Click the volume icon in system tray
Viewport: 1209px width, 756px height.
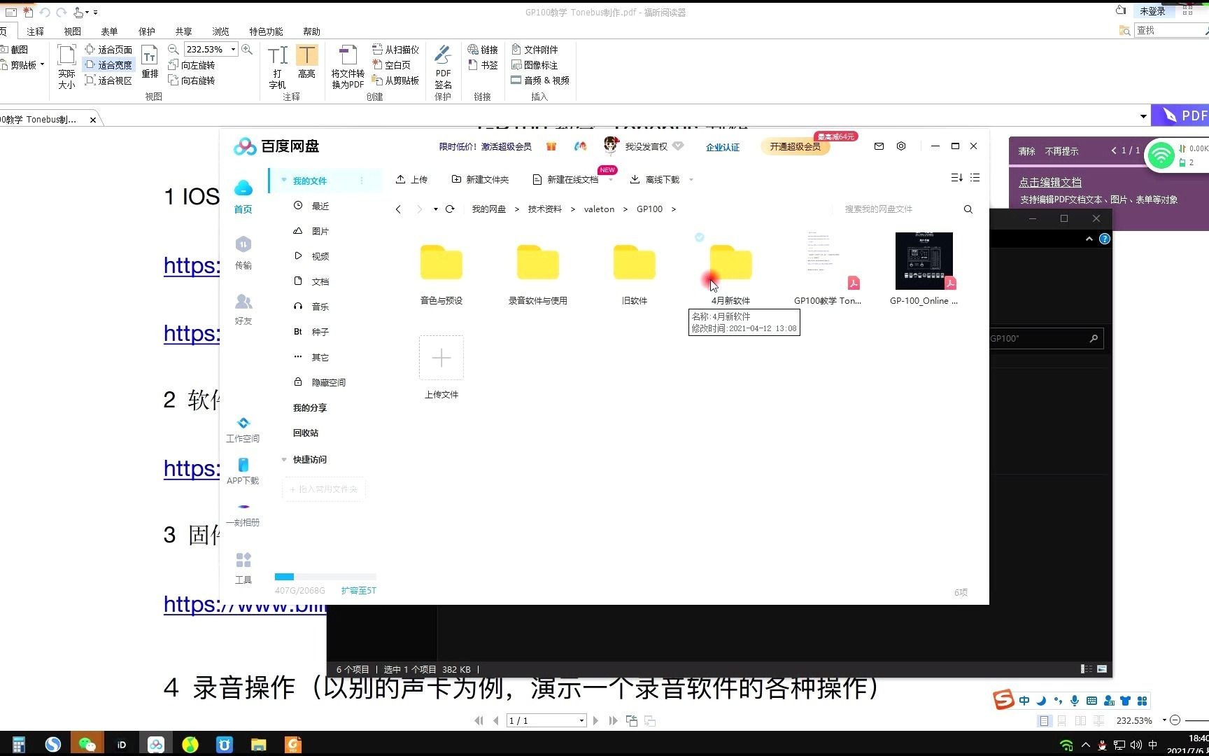tap(1136, 745)
